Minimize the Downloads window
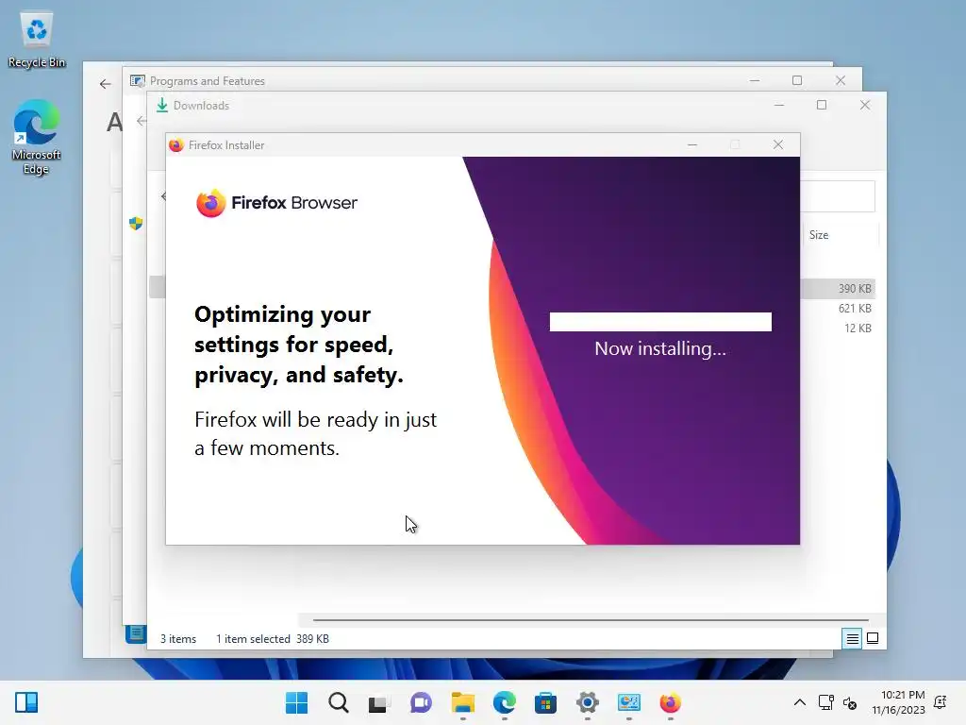This screenshot has width=966, height=725. coord(779,106)
